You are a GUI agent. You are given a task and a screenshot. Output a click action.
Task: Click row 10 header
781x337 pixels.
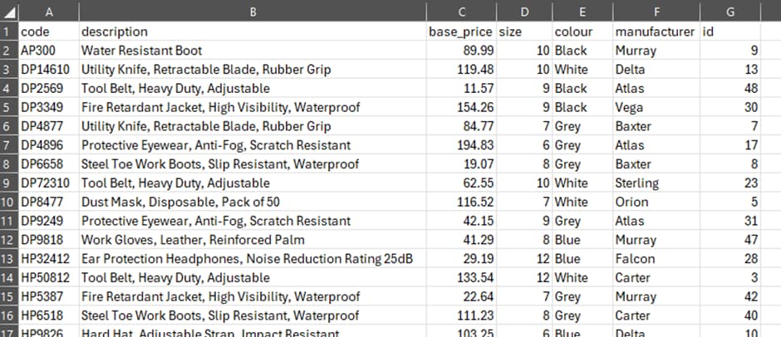pos(8,202)
